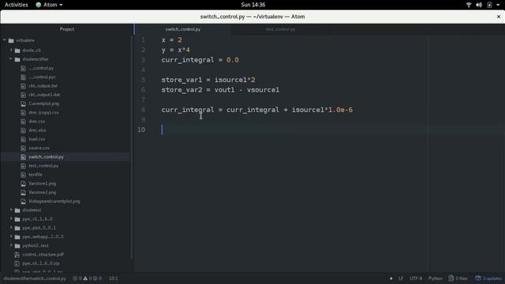Click the file path in status bar
The image size is (505, 284).
tap(35, 278)
